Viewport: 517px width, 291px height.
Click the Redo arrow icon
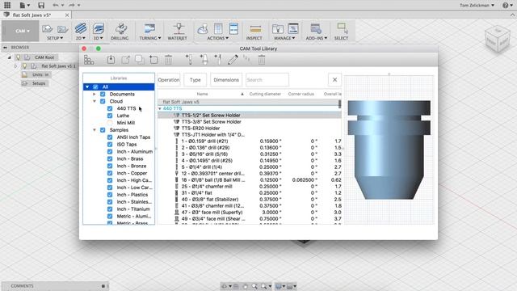click(x=72, y=5)
